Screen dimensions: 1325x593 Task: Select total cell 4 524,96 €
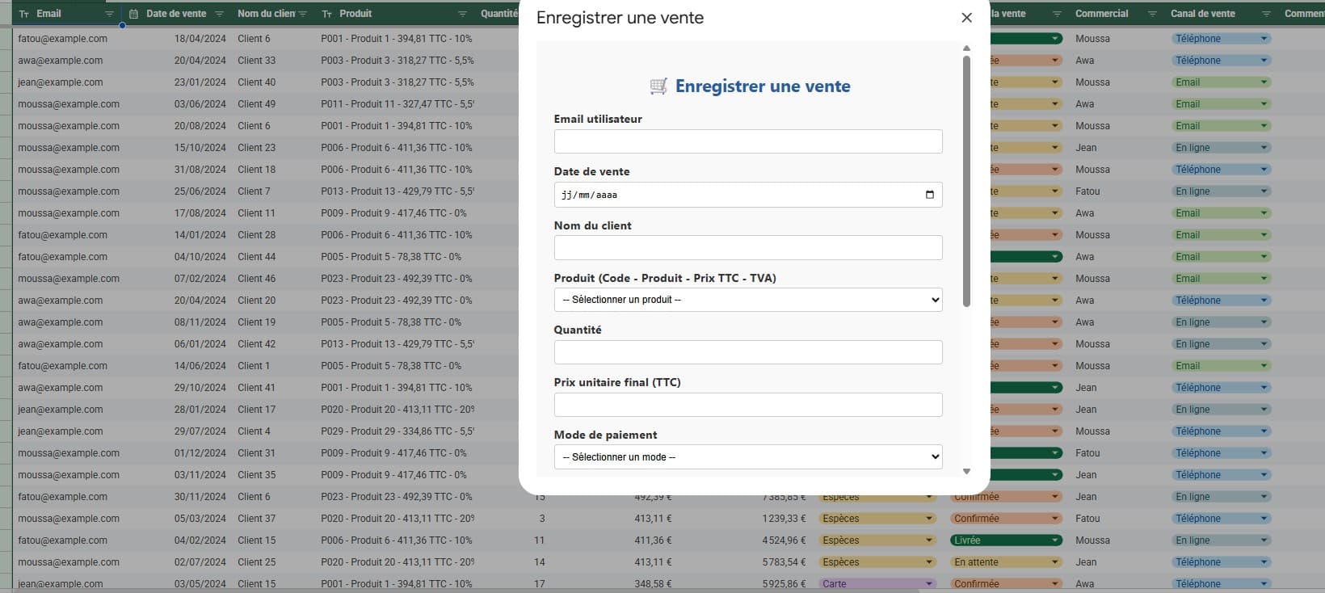tap(784, 540)
